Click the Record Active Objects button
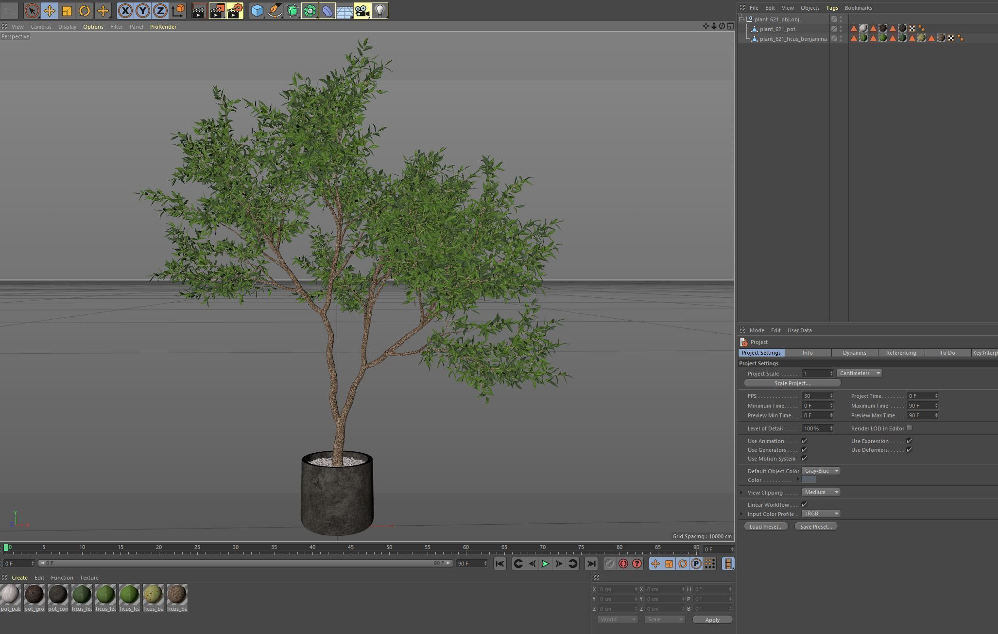 tap(609, 564)
